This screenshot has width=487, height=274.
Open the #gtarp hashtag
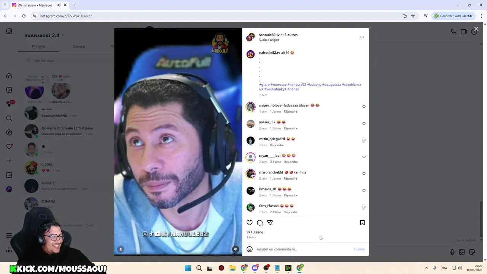tap(264, 84)
